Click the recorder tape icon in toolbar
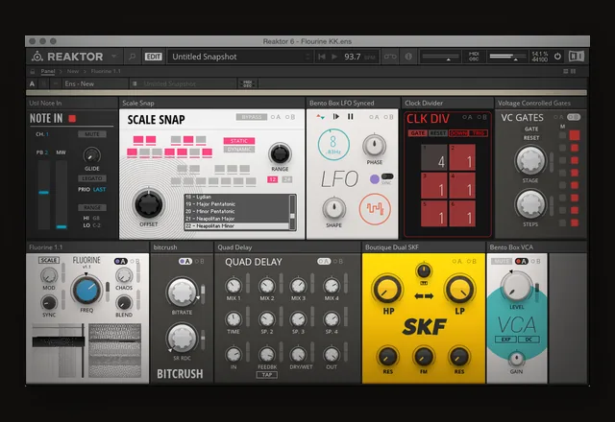The height and width of the screenshot is (422, 615). (x=390, y=57)
